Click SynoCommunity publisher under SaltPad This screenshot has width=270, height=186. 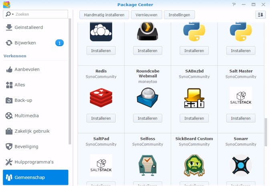[x=101, y=144]
